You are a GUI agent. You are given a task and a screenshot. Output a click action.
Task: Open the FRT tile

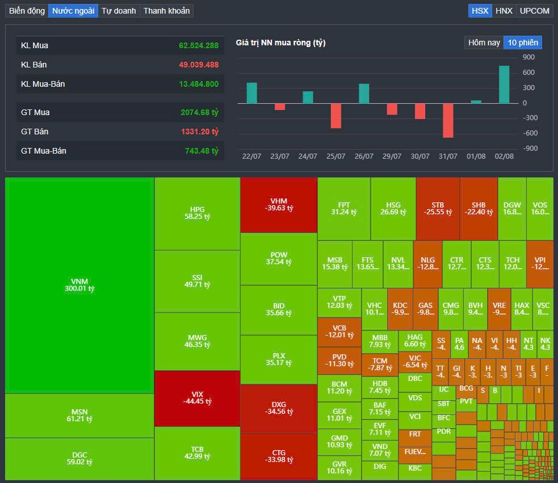click(x=415, y=438)
